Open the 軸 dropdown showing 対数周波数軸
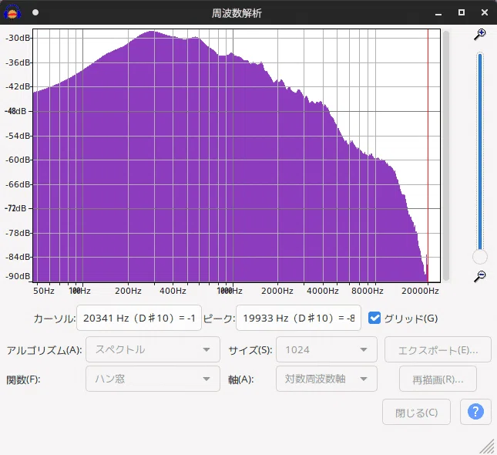 pos(327,379)
